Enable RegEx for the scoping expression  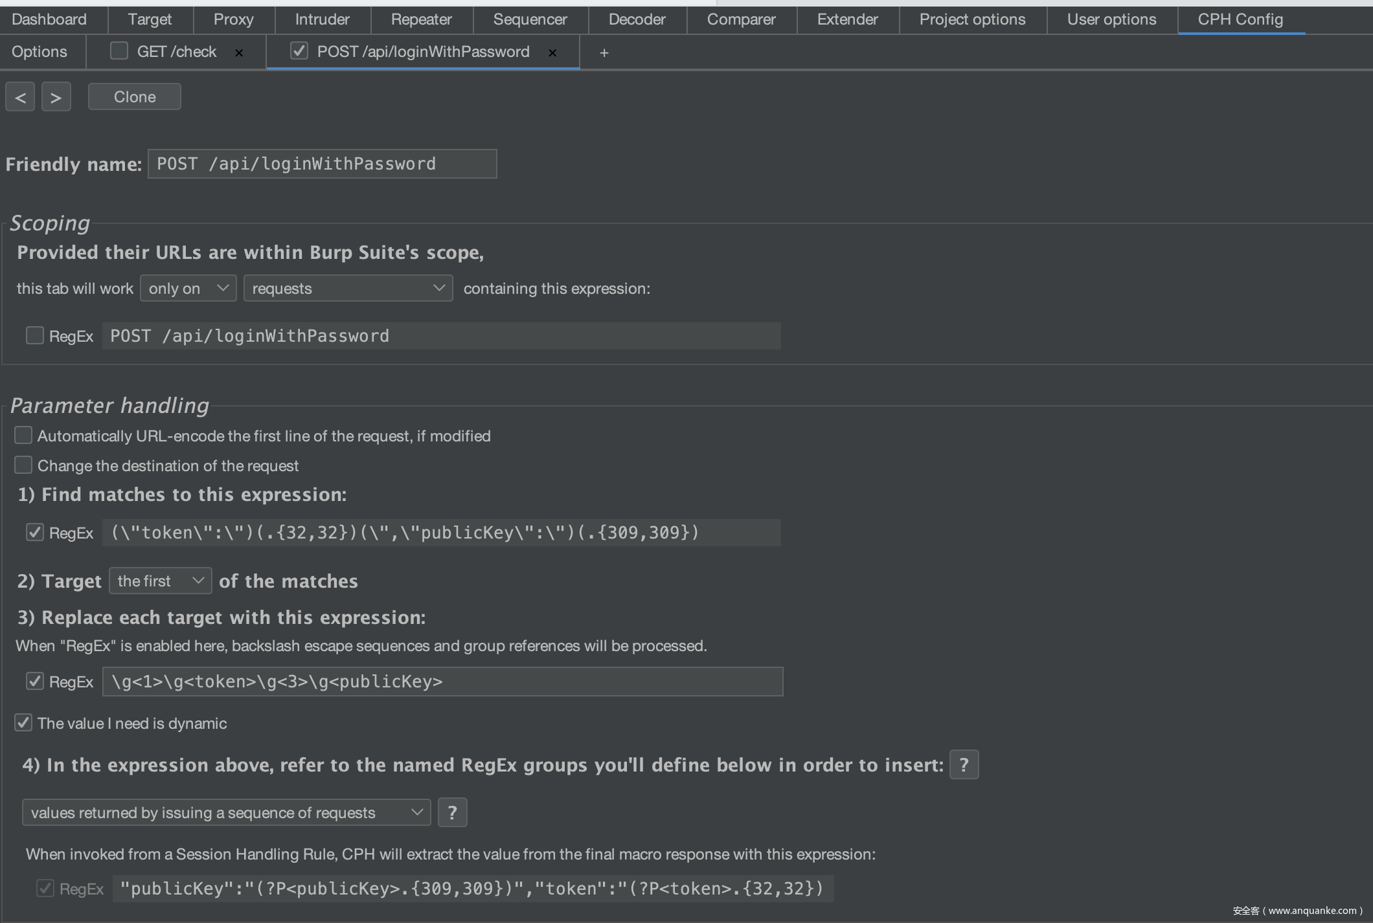[x=35, y=336]
